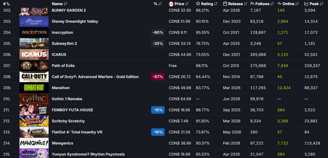
Task: Click the 52,501 peak value for ICARUS
Action: click(x=311, y=55)
